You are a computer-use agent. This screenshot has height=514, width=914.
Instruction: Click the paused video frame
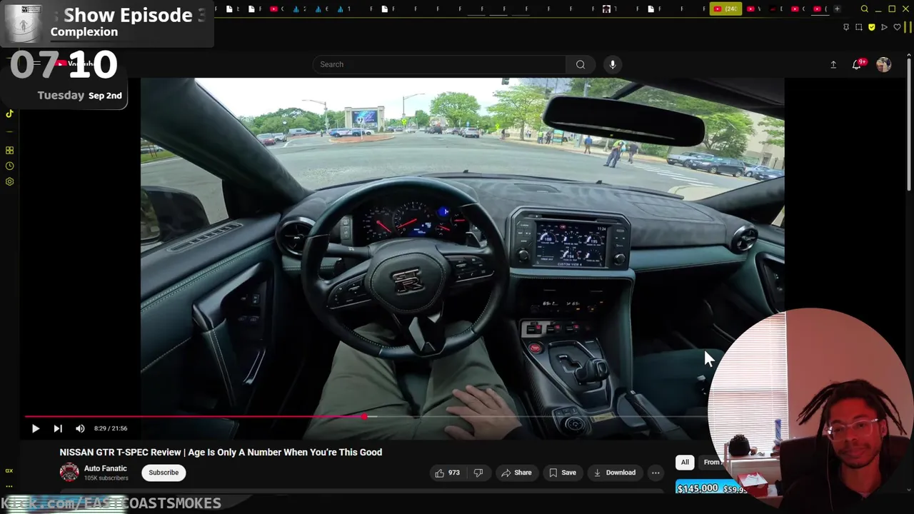tap(462, 246)
